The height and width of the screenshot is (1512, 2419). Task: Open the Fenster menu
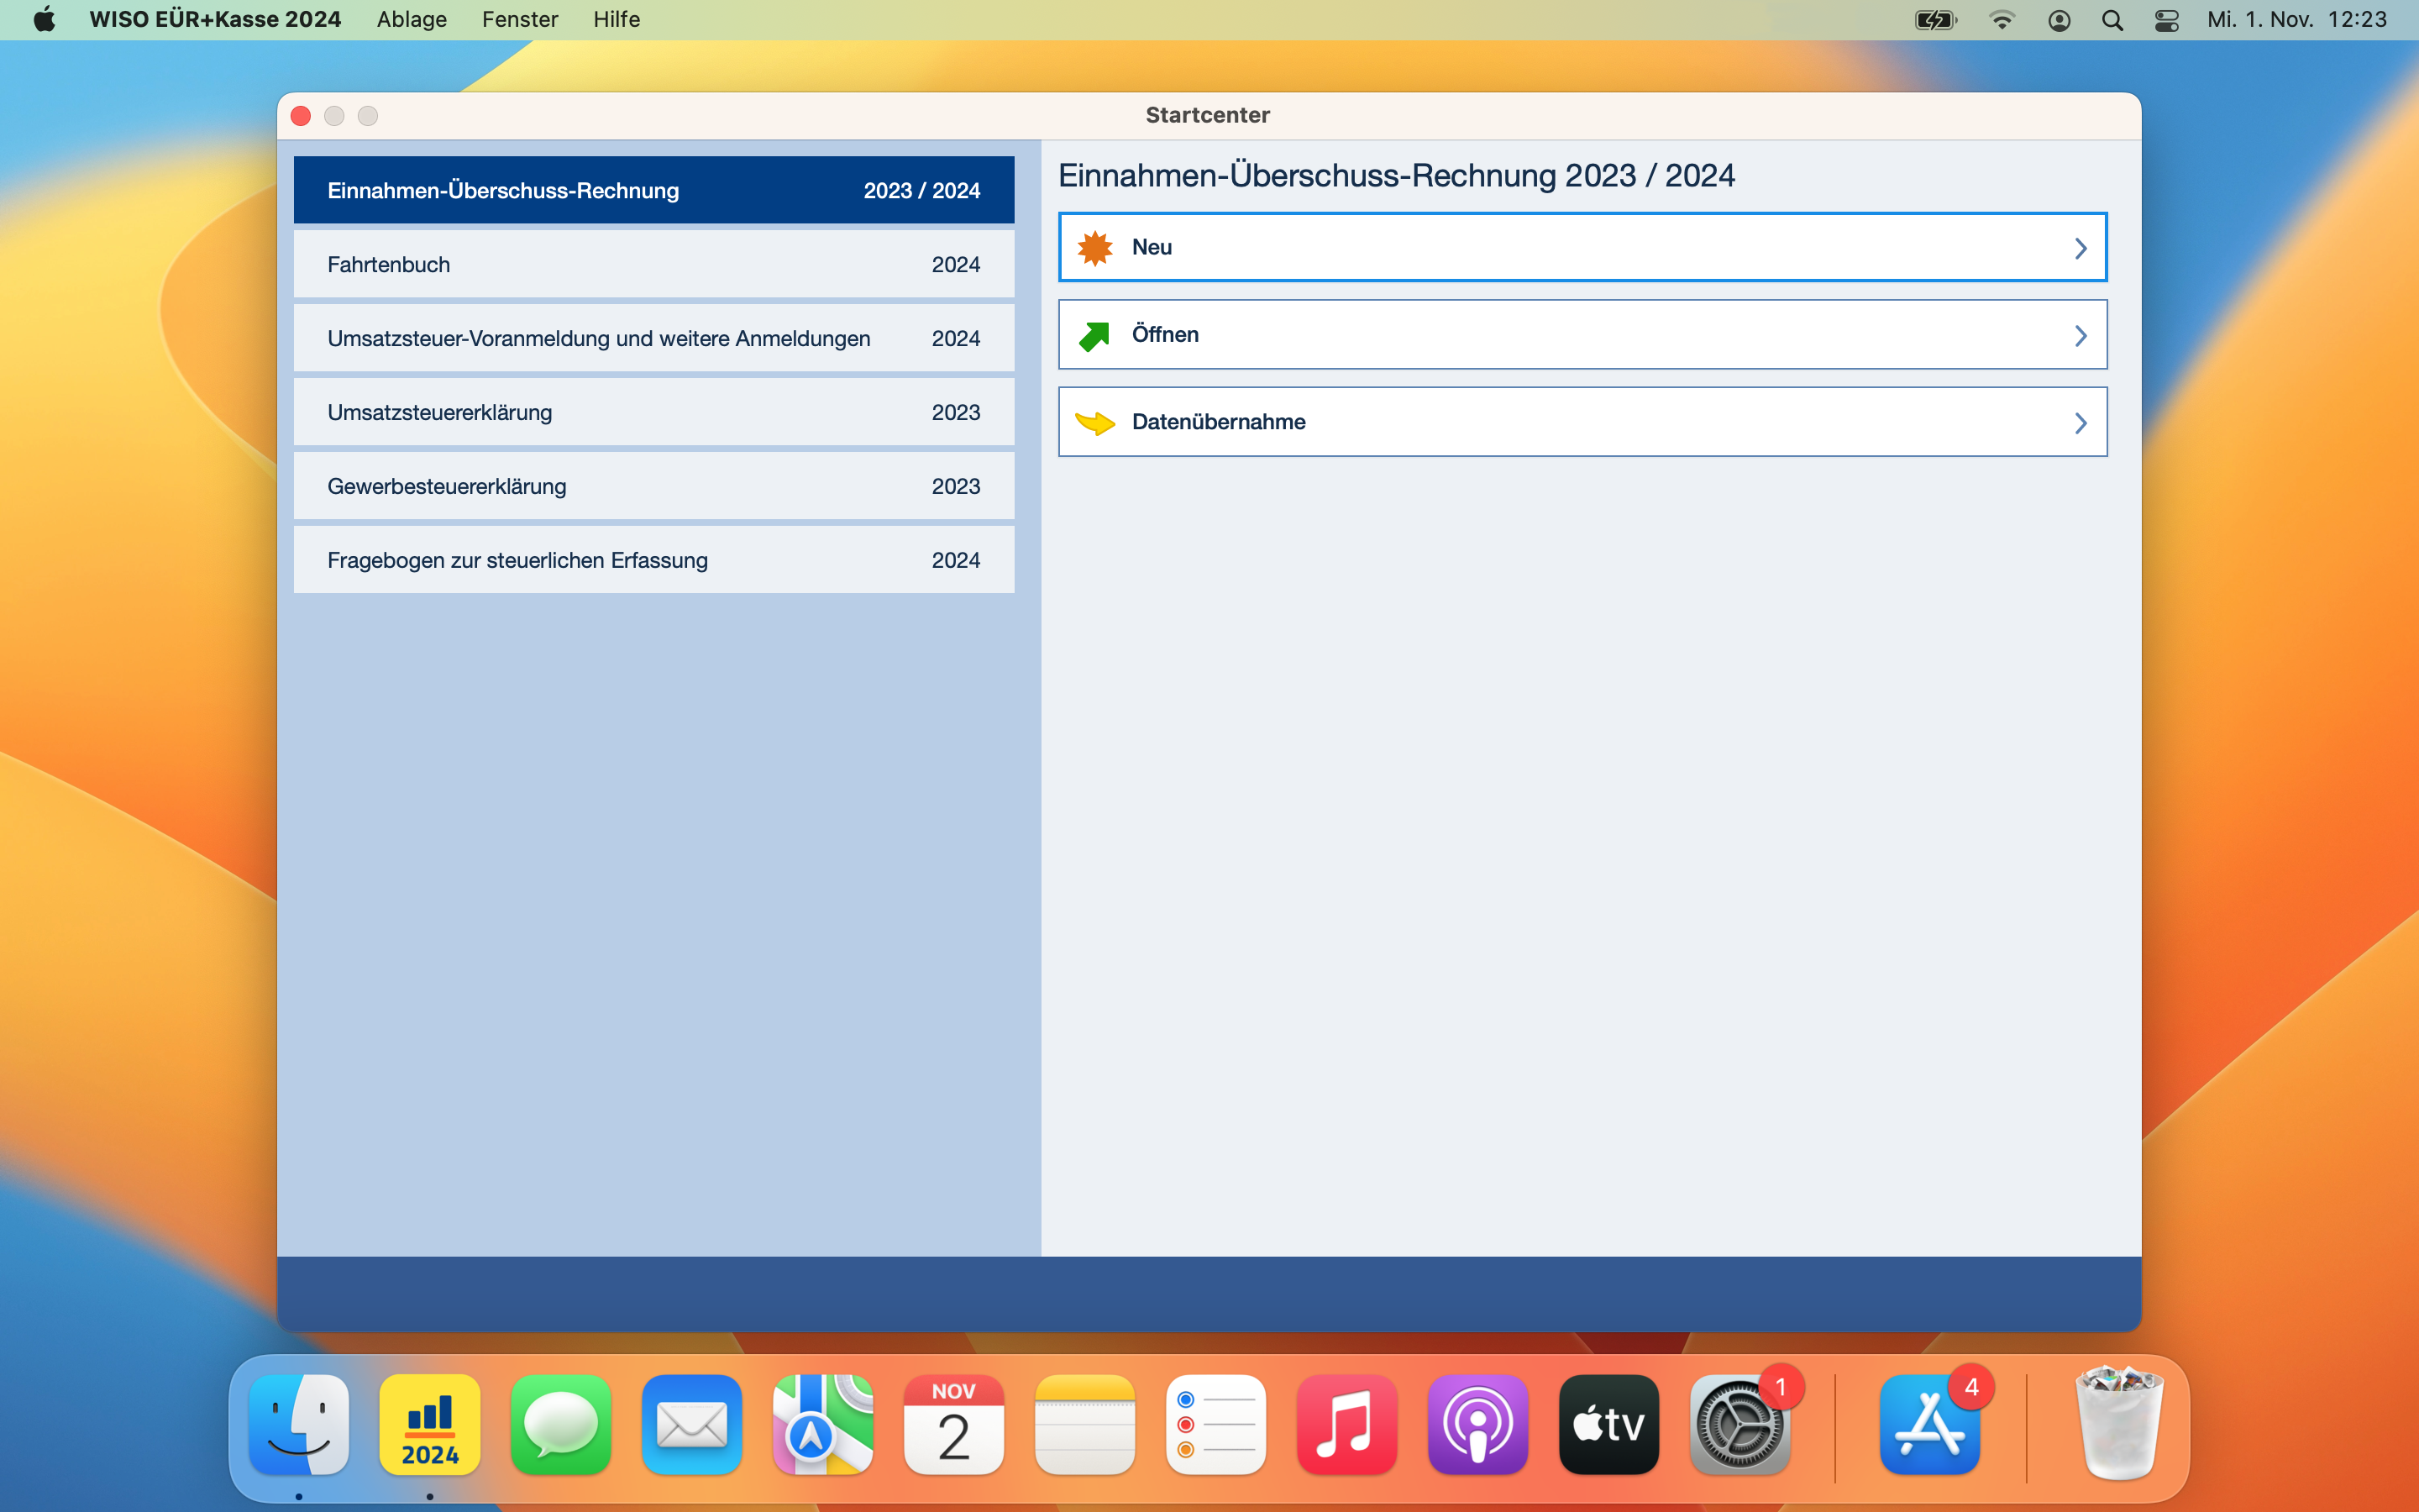click(520, 19)
